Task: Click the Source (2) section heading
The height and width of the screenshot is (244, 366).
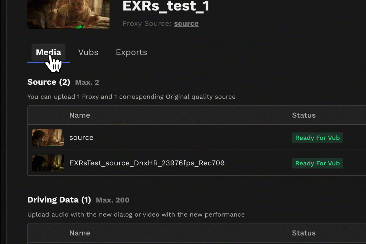Action: coord(48,82)
